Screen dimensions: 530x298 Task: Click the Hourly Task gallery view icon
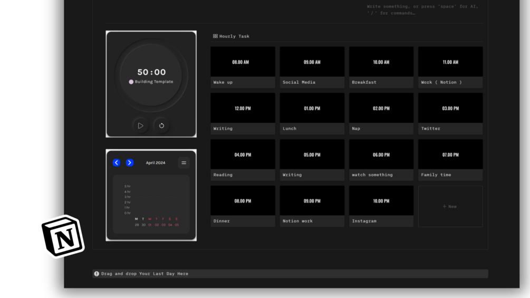215,36
